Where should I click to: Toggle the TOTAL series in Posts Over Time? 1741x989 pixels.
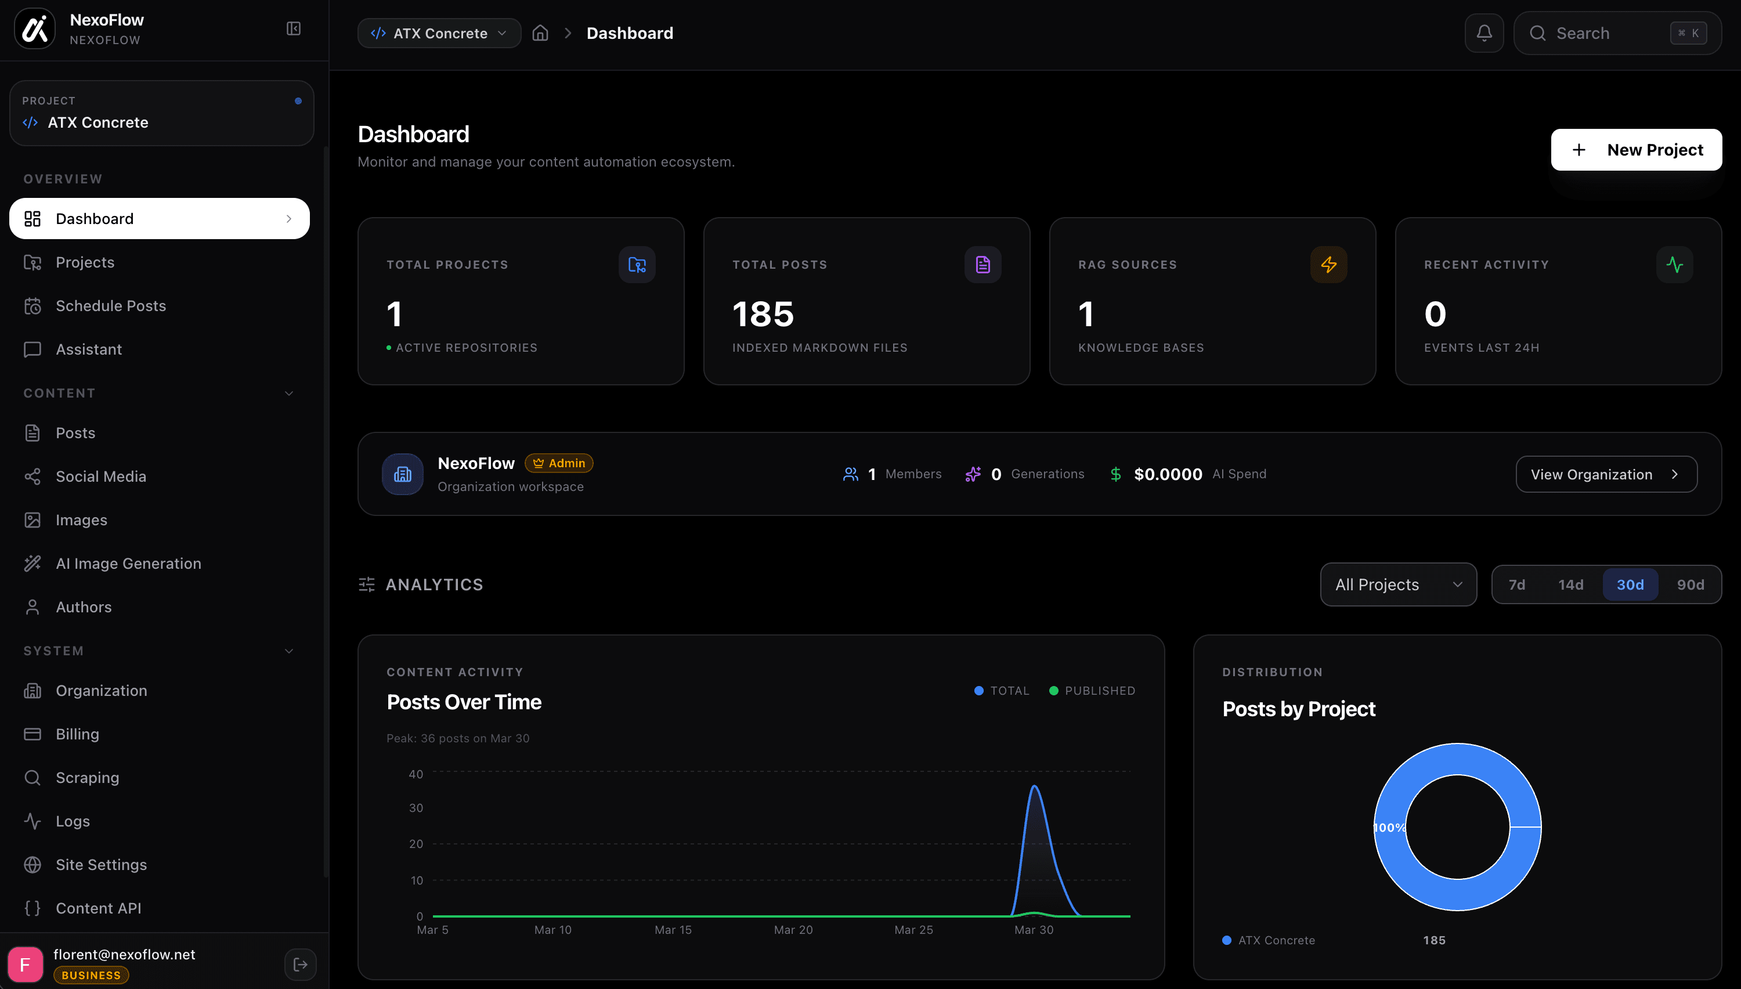[1002, 690]
